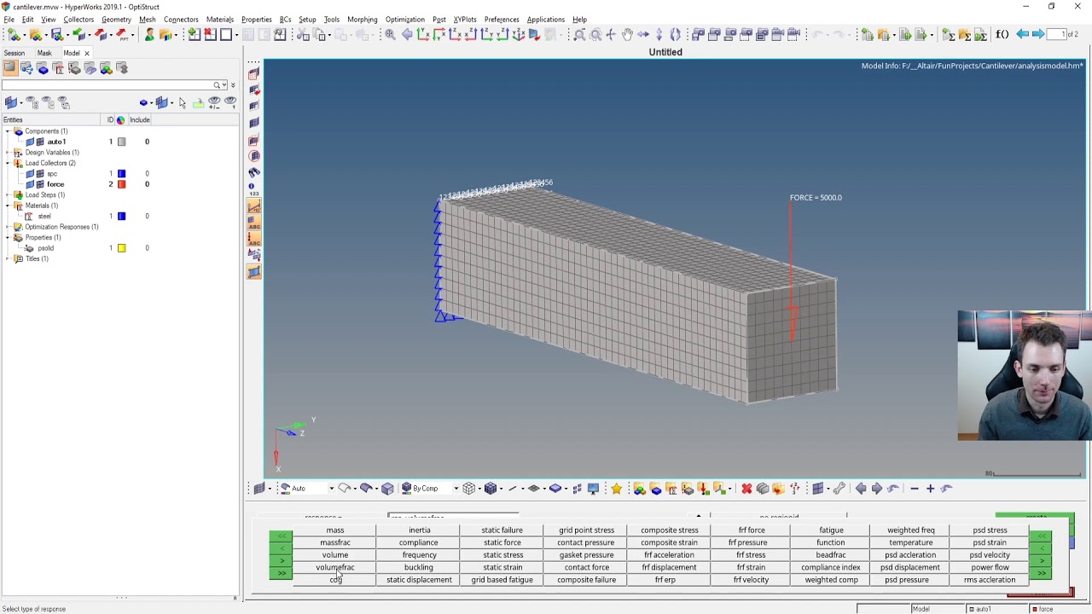This screenshot has width=1092, height=614.
Task: Click the red color swatch of force collector
Action: (x=122, y=184)
